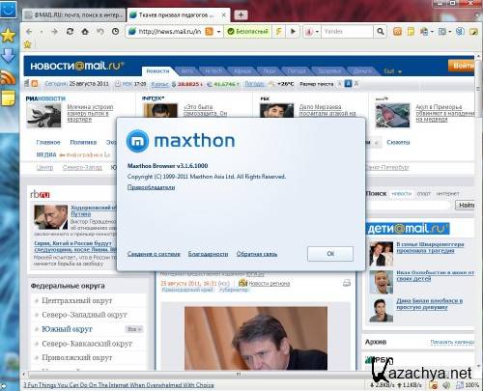
Task: Click into the Yandex search field
Action: tap(348, 32)
